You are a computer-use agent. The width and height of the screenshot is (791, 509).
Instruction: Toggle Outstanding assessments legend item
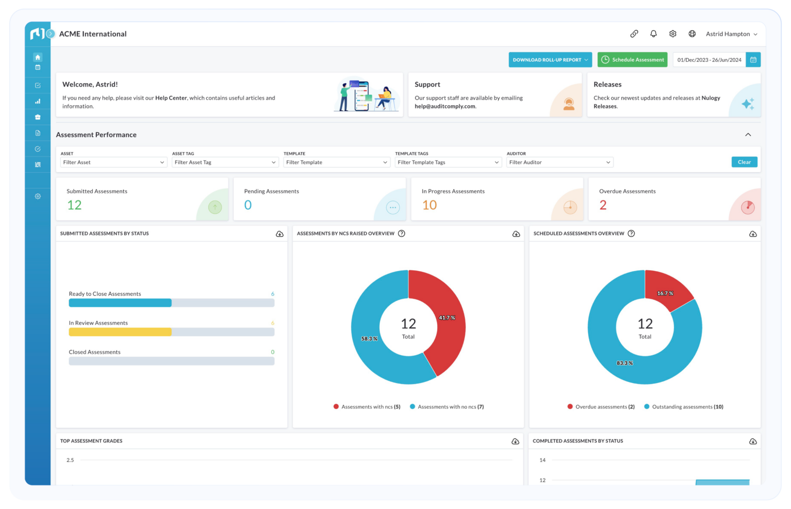coord(684,407)
